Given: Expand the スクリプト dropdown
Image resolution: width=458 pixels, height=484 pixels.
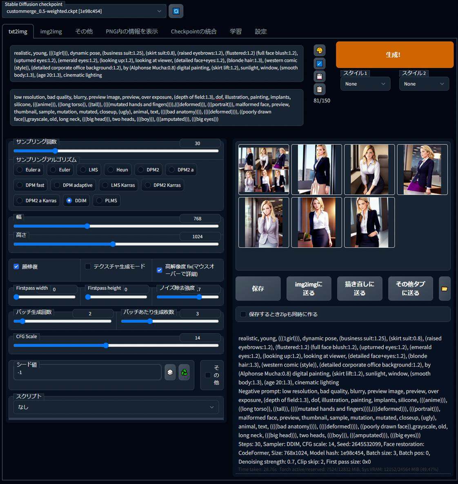Looking at the screenshot, I should click(116, 407).
